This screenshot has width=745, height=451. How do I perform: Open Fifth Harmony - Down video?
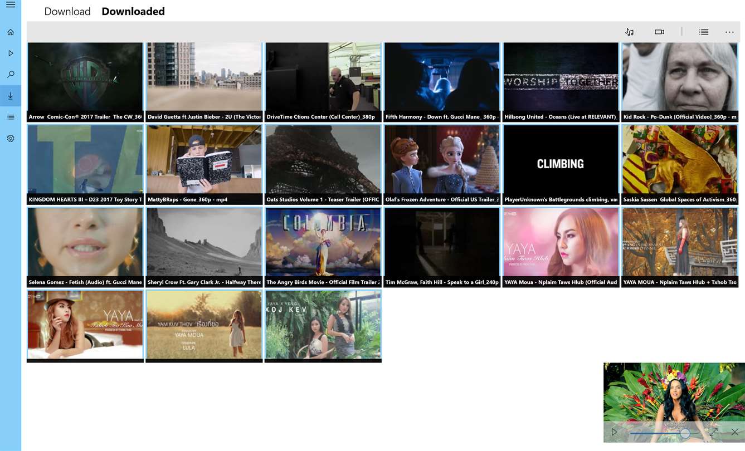(442, 82)
